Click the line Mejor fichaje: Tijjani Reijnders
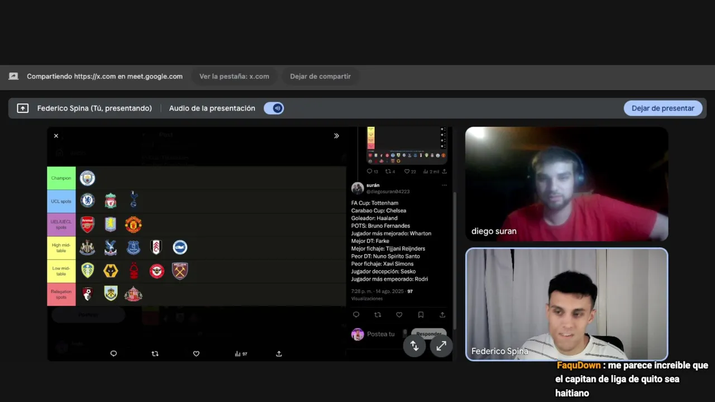Viewport: 715px width, 402px height. click(388, 248)
